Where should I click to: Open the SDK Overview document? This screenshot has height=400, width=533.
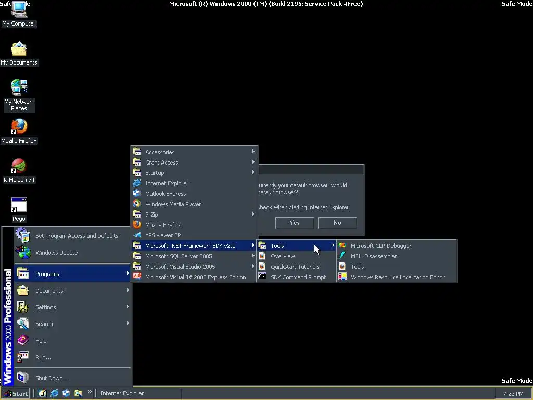(x=296, y=256)
